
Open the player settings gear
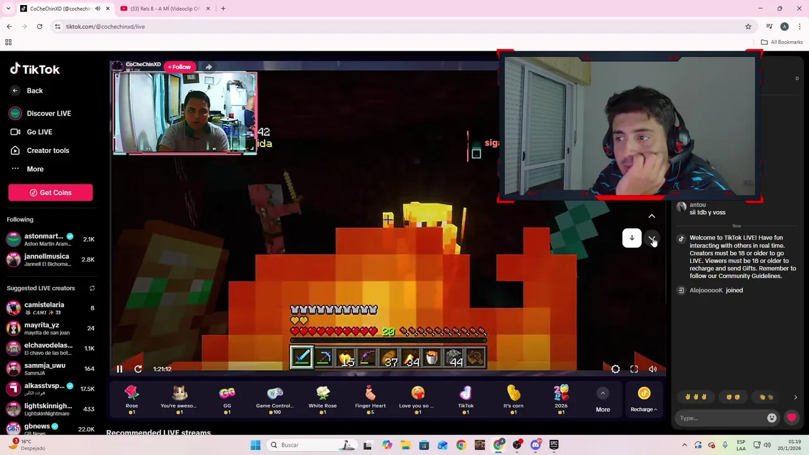616,369
